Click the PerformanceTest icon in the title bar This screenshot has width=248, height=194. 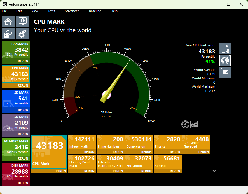[x=5, y=4]
